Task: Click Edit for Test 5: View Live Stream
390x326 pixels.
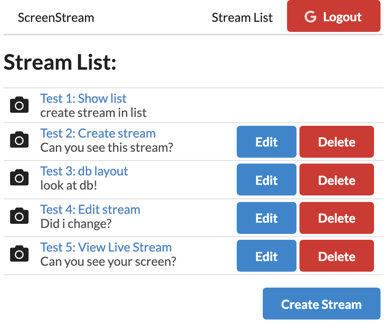Action: pos(266,256)
